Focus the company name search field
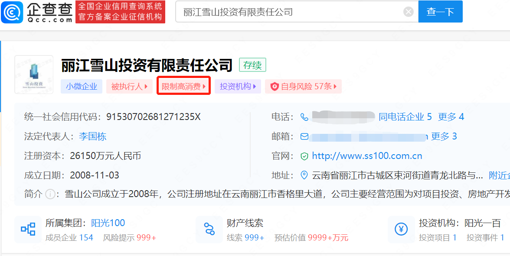Image resolution: width=510 pixels, height=256 pixels. pyautogui.click(x=297, y=12)
